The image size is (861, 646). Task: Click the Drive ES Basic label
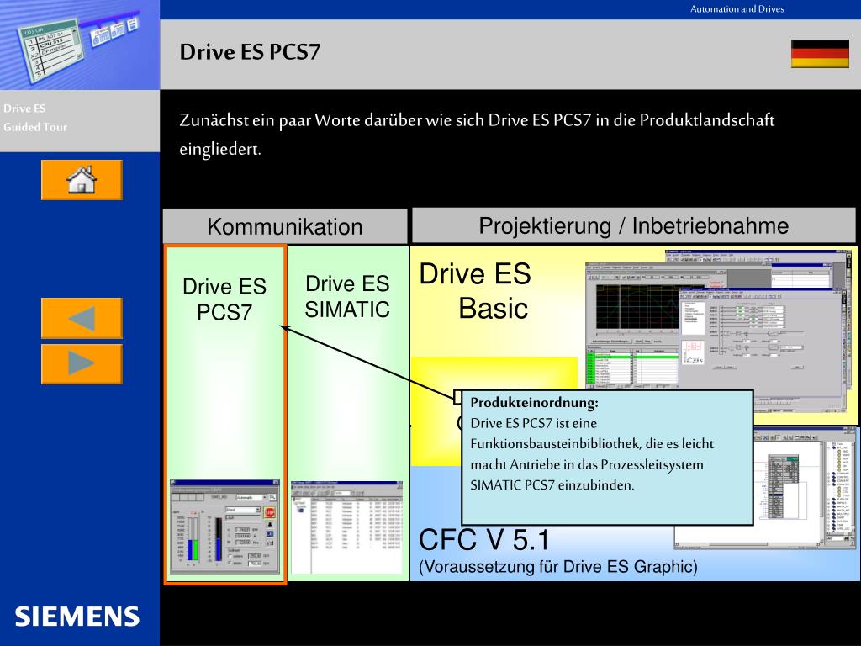476,290
